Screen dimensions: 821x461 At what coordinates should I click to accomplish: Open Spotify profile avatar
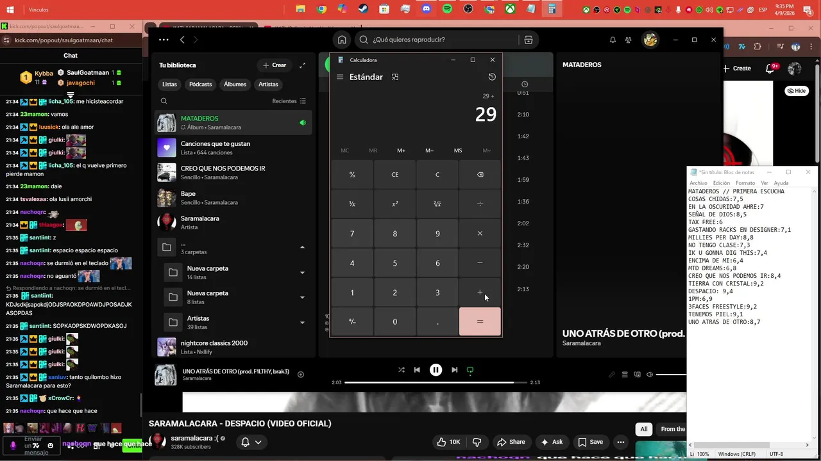click(650, 40)
